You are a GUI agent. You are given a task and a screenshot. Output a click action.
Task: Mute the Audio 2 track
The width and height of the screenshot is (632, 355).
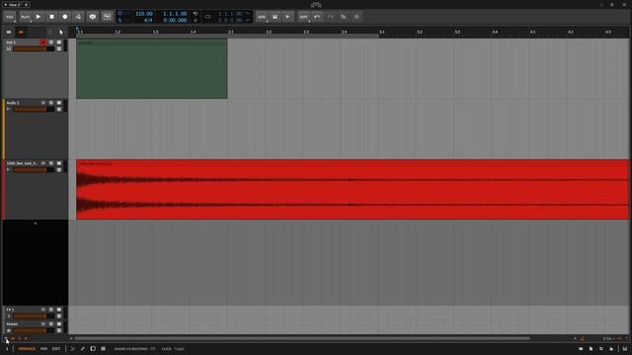pyautogui.click(x=59, y=103)
